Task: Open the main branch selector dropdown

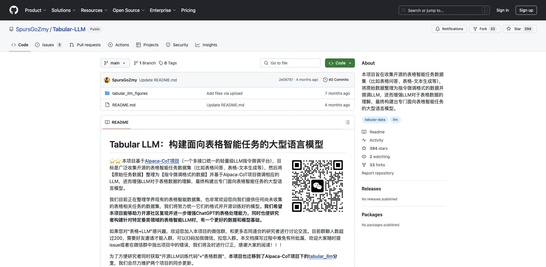Action: click(x=115, y=63)
